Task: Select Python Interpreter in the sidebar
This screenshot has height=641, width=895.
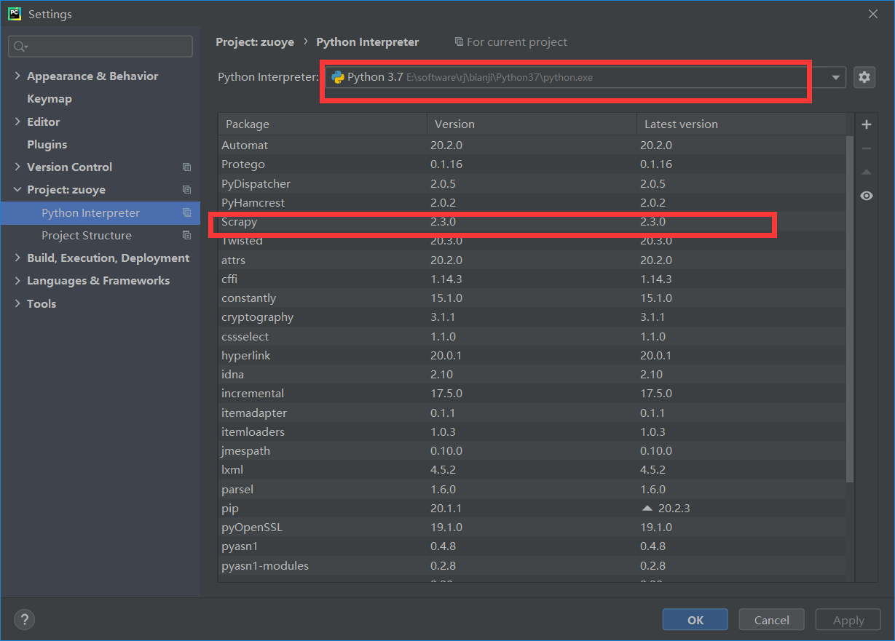Action: click(x=100, y=212)
